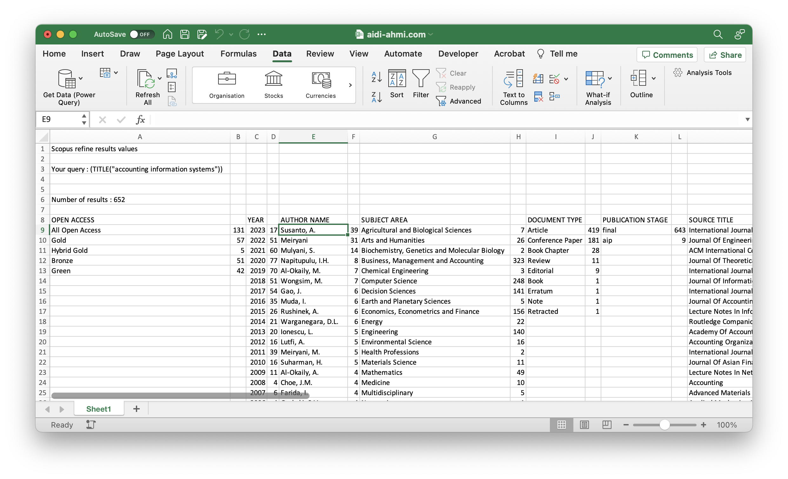Viewport: 788px width, 479px height.
Task: Open the Review ribbon tab
Action: coord(320,54)
